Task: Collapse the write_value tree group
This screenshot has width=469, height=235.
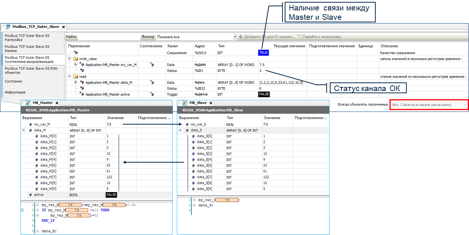Action: [x=69, y=59]
